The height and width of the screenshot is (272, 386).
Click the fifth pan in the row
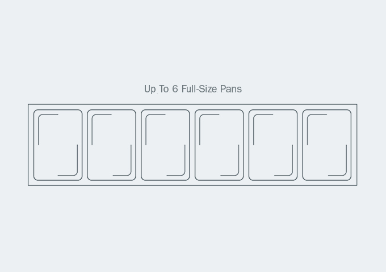coord(273,145)
